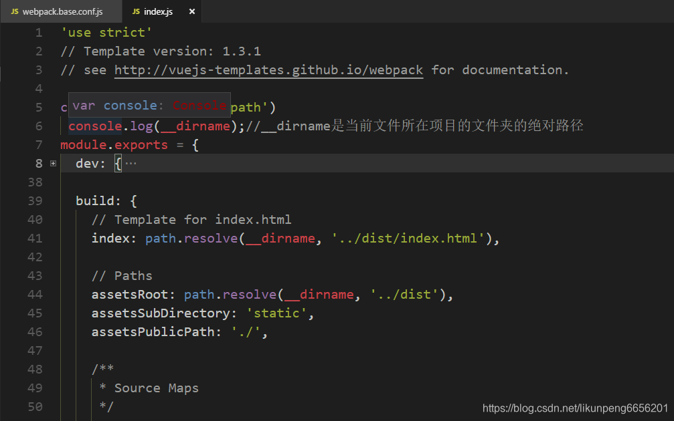
Task: Click the '../dist/index.html' string
Action: (408, 238)
